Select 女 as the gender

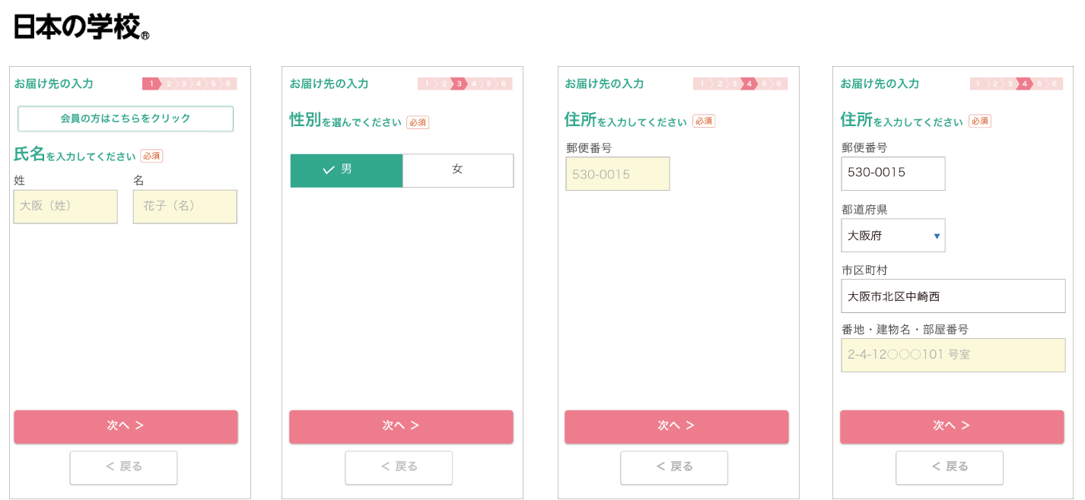tap(458, 170)
